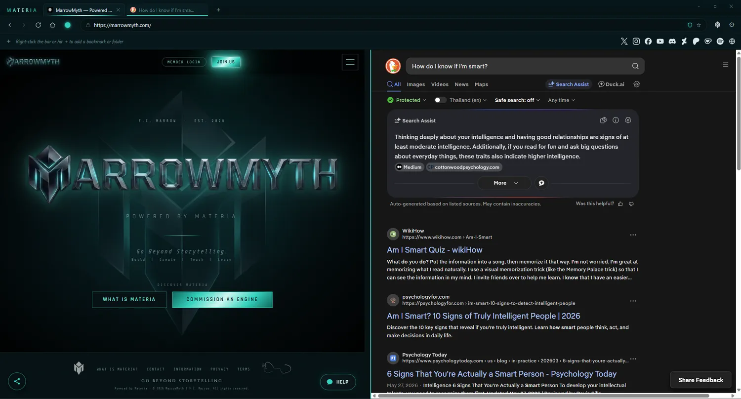Open options menu for Psychology Today result
The width and height of the screenshot is (741, 399).
(633, 359)
